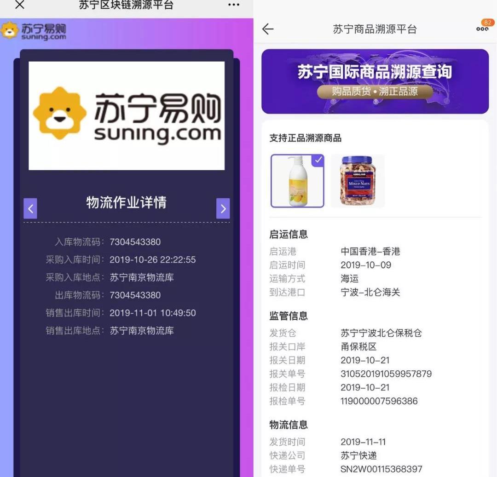Go to next section with the right arrow

pos(223,208)
